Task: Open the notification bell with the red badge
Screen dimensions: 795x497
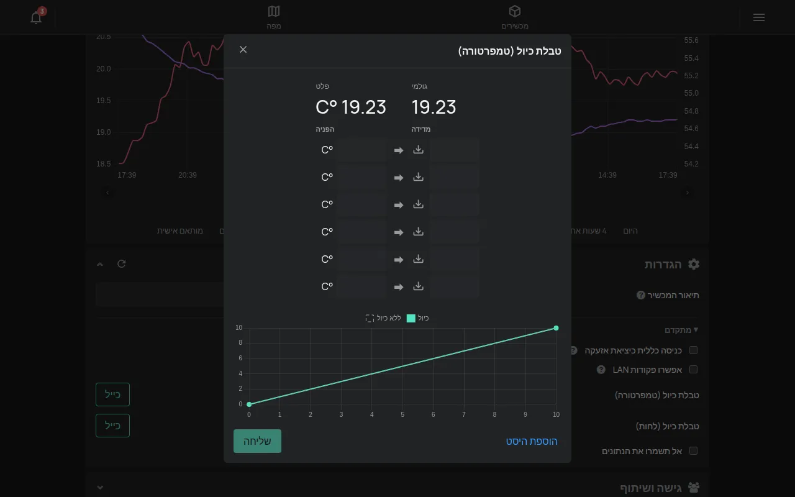Action: point(37,17)
